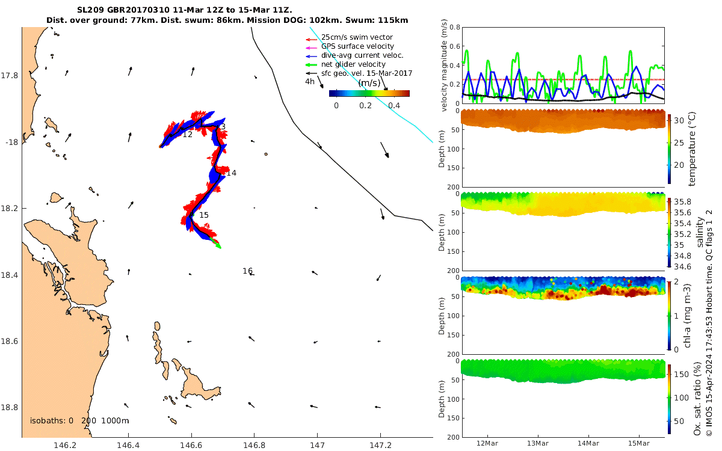The image size is (722, 451).
Task: Click the 'salinity' colorbar label
Action: coord(699,232)
